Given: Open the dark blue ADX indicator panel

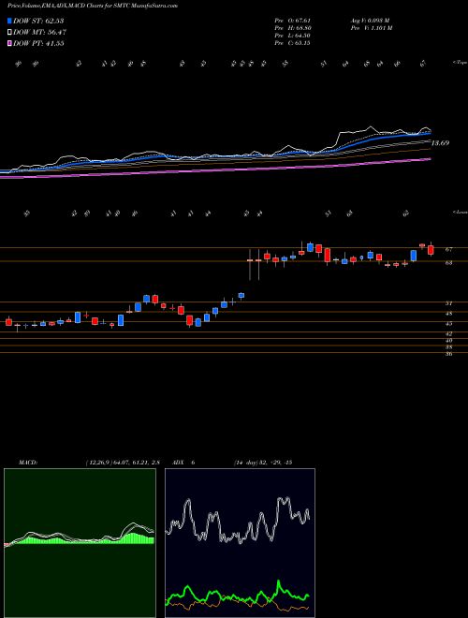Looking at the screenshot, I should (x=240, y=543).
